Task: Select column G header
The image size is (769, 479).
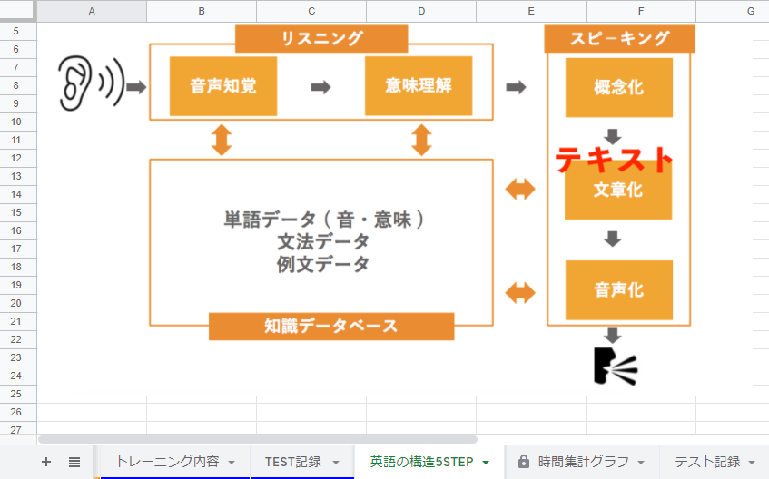Action: [733, 11]
